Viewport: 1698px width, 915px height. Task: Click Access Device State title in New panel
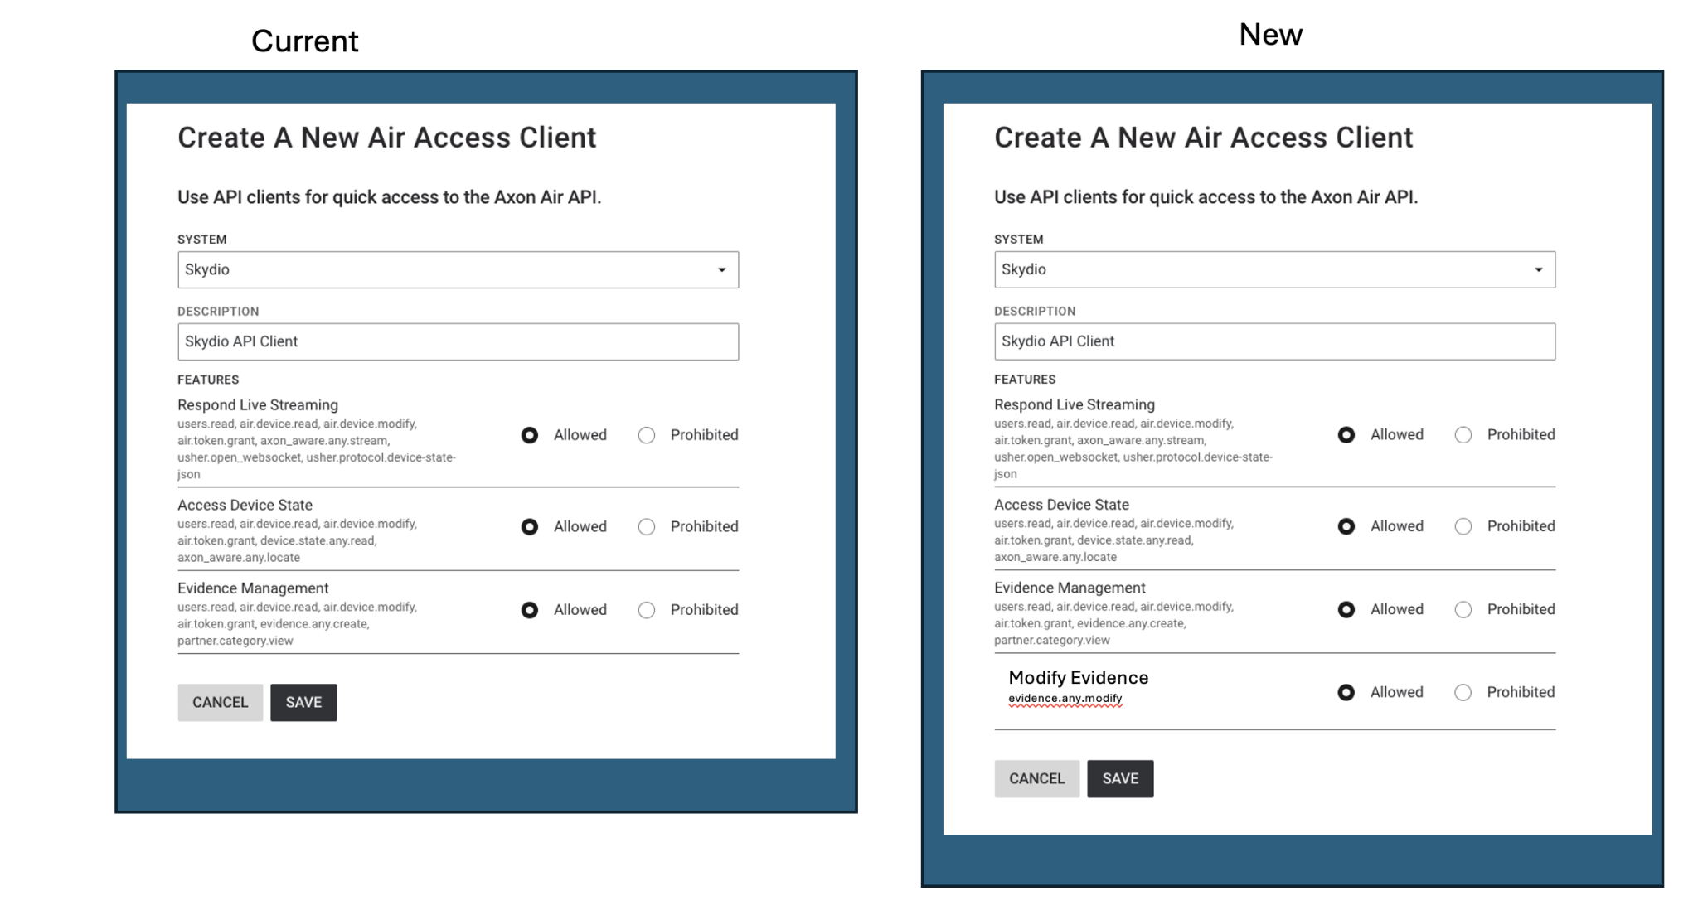click(x=1061, y=504)
